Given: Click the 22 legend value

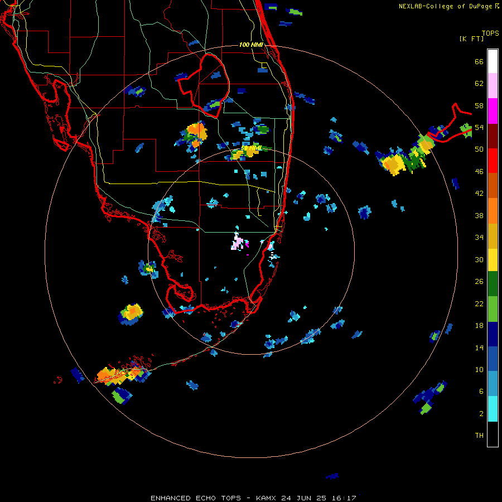Looking at the screenshot, I should point(479,303).
